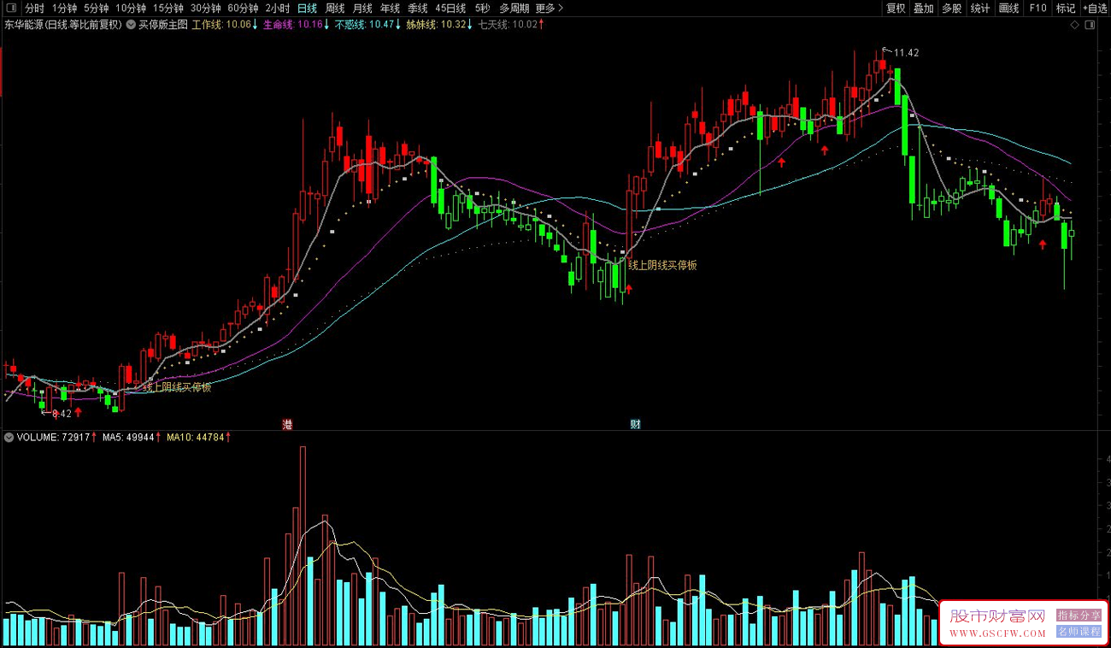Select the 10分钟 period tab
The image size is (1111, 648).
pos(131,9)
